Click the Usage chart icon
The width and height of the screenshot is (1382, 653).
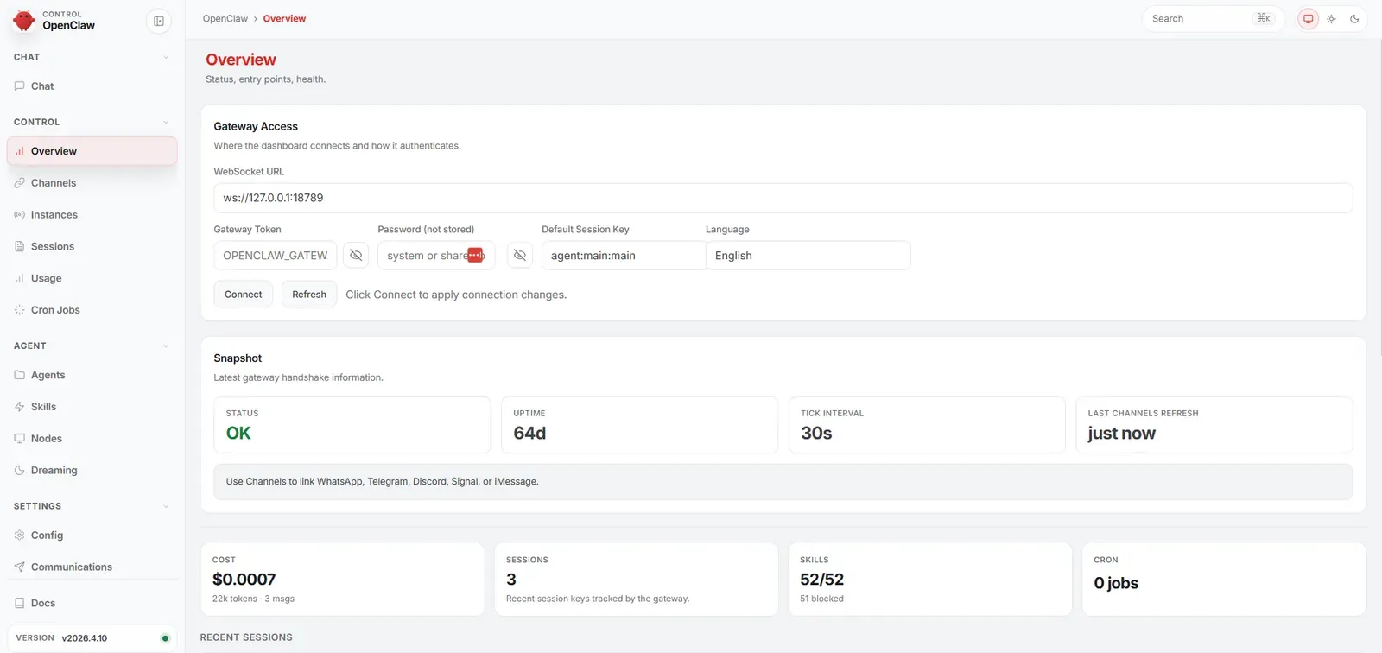(19, 278)
